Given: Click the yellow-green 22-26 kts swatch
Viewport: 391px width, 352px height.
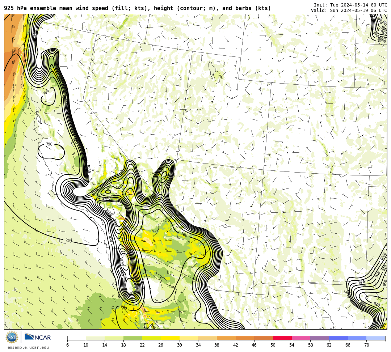Looking at the screenshot, I should pyautogui.click(x=151, y=338).
